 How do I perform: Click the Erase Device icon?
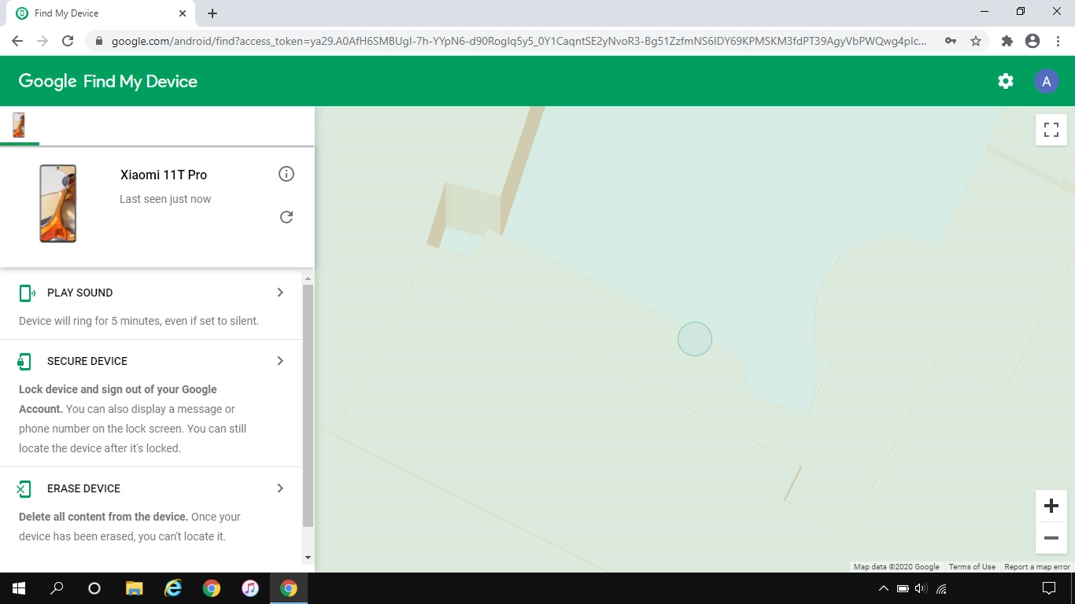tap(24, 489)
